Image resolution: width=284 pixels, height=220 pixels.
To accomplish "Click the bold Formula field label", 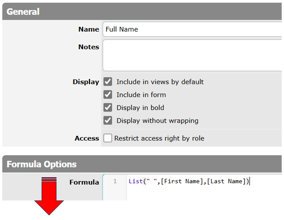I will (84, 182).
